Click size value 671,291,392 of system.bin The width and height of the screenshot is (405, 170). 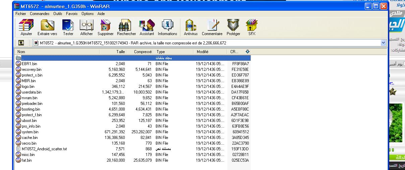click(115, 132)
